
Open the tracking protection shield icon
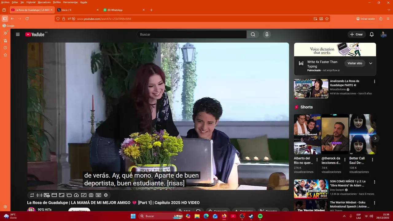(x=58, y=19)
